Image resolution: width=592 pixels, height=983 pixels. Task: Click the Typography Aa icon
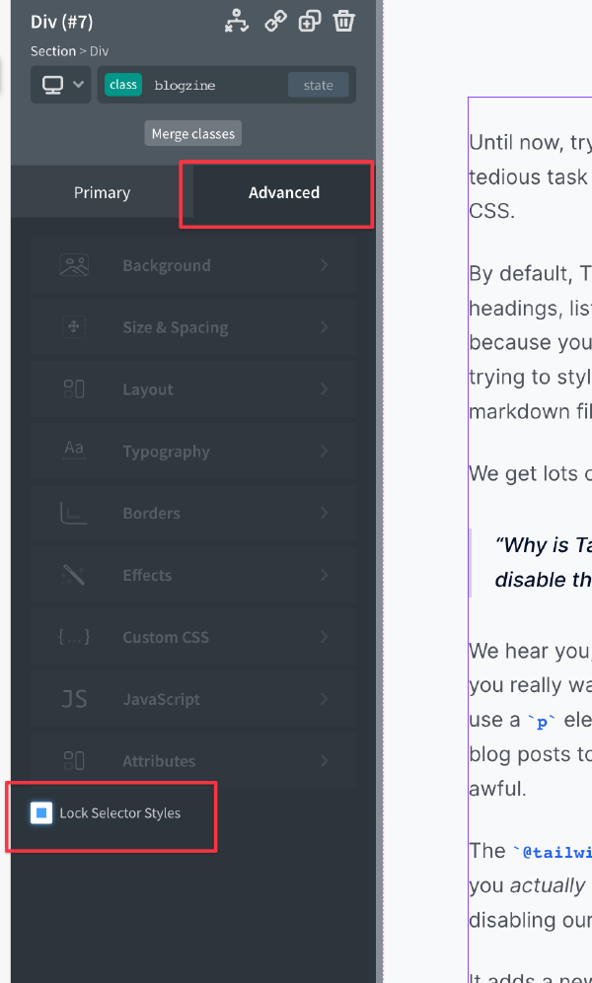(74, 451)
